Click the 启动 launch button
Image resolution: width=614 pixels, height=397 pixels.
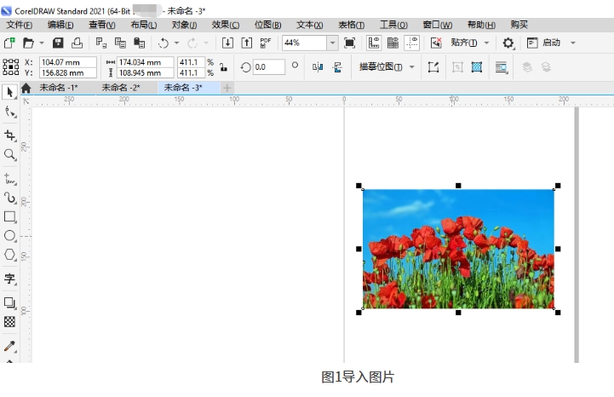551,43
